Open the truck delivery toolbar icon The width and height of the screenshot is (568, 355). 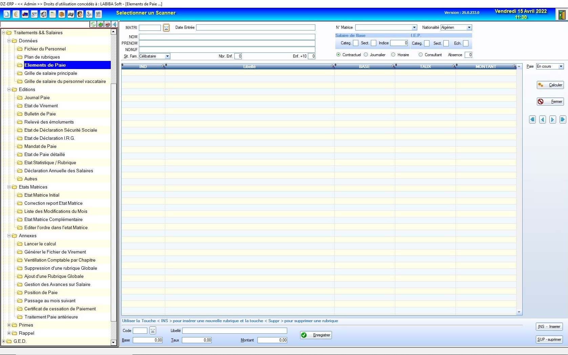pyautogui.click(x=25, y=14)
